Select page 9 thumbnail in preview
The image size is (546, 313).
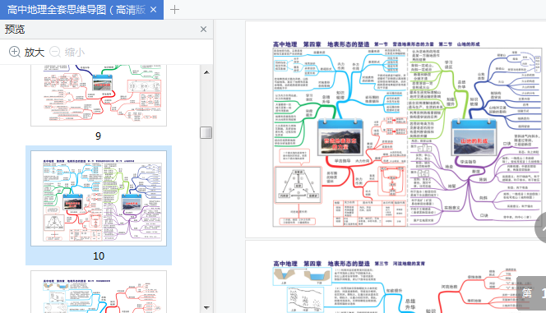99,95
